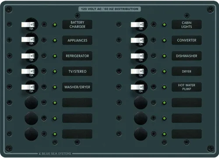219x158 pixels.
Task: Click the 120 Volt AC / 60 Hz Distribution title
Action: point(109,9)
